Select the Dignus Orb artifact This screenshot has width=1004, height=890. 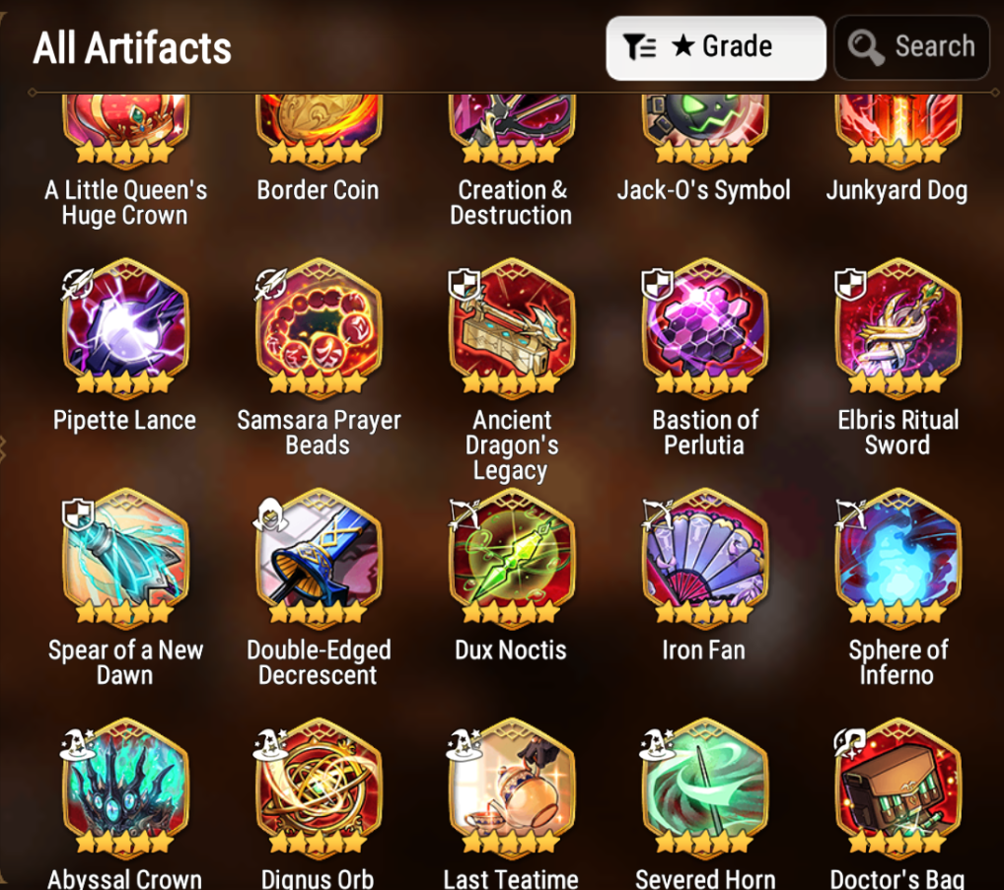pyautogui.click(x=319, y=786)
